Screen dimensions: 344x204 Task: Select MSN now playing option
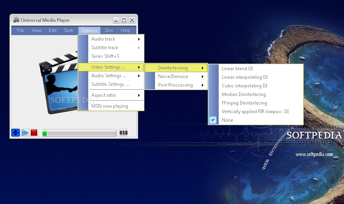[111, 106]
